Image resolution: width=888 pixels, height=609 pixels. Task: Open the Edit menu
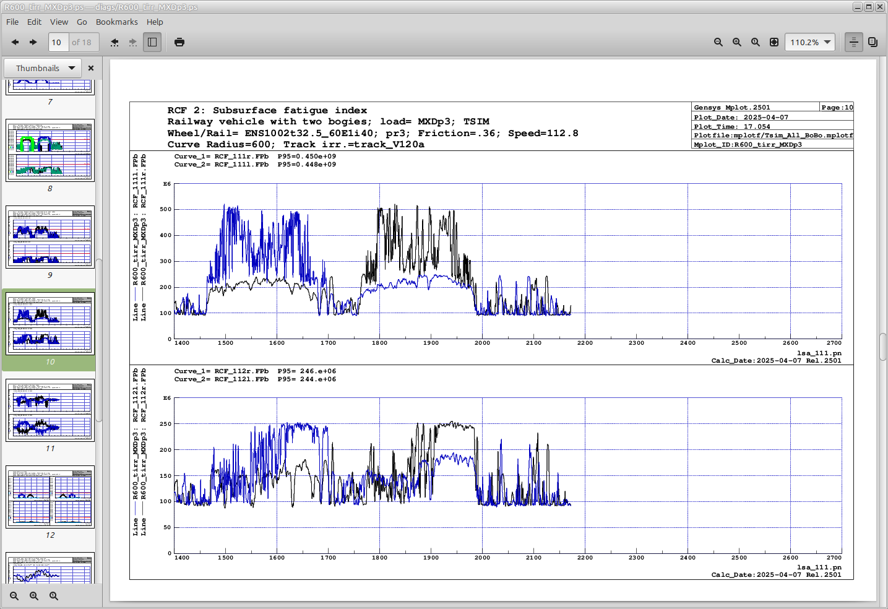pyautogui.click(x=34, y=22)
